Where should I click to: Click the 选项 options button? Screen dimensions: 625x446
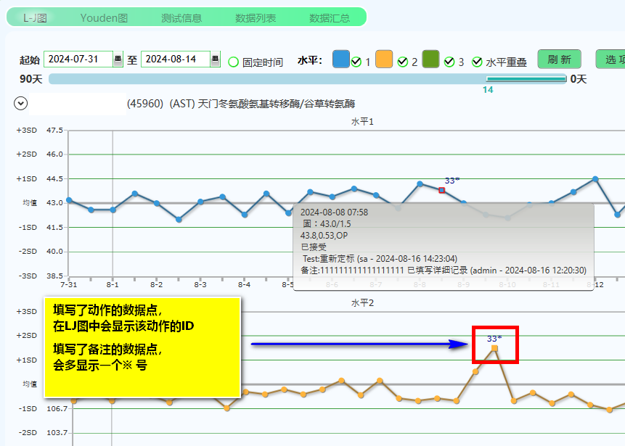pos(613,59)
